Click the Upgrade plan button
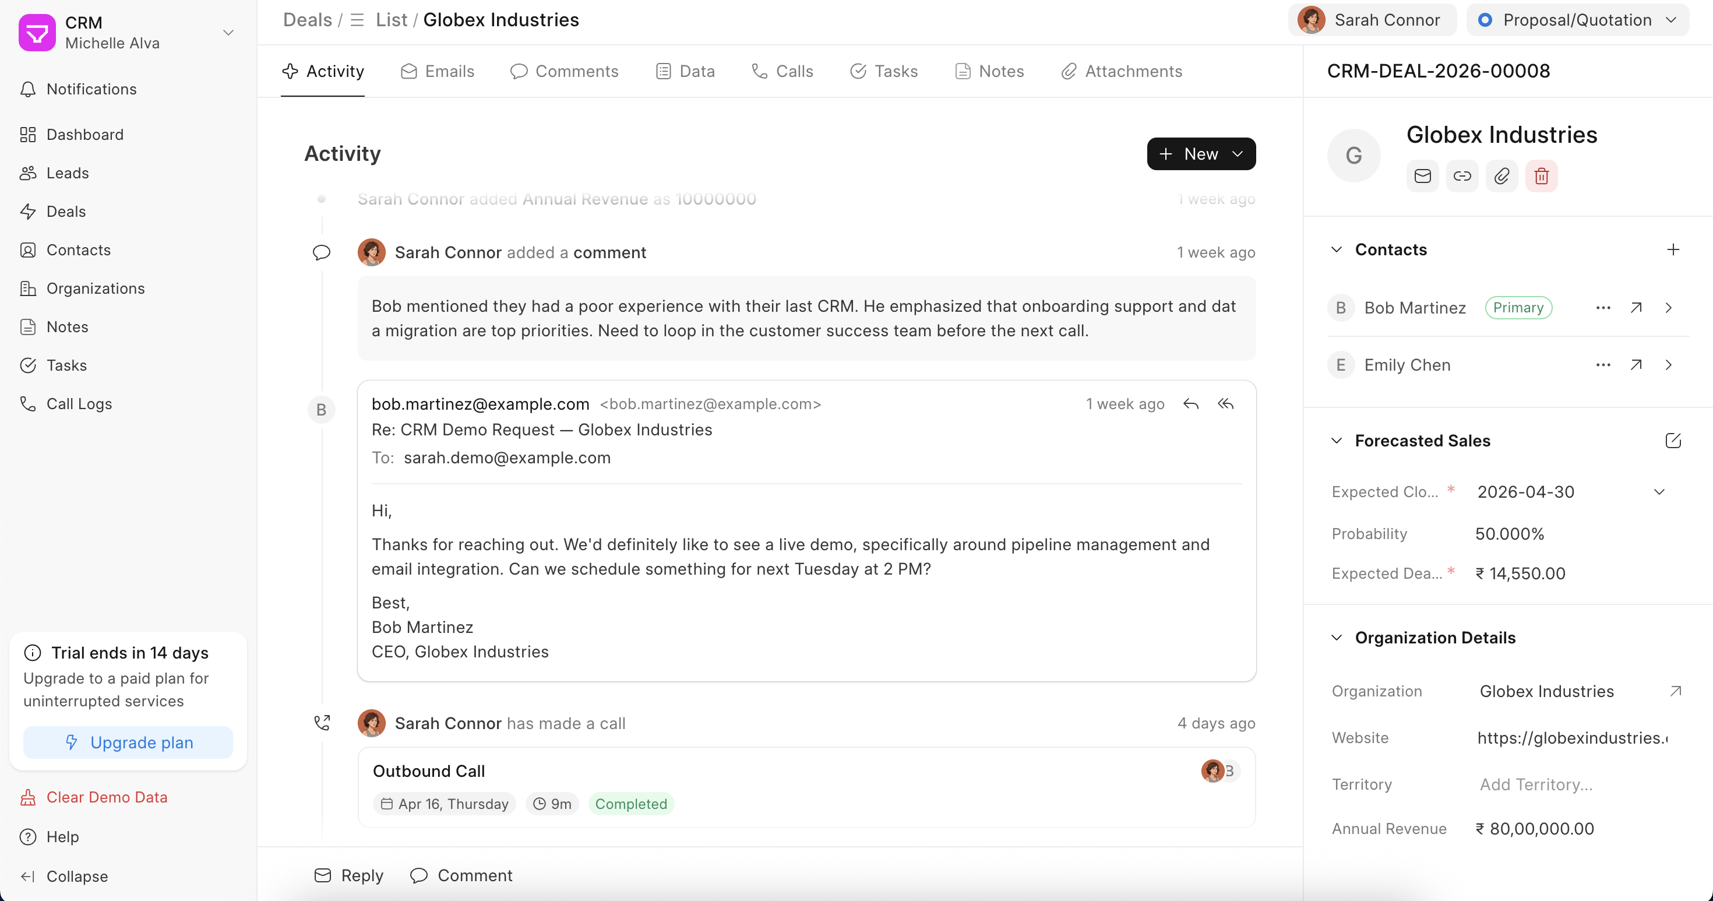The image size is (1713, 901). click(128, 742)
